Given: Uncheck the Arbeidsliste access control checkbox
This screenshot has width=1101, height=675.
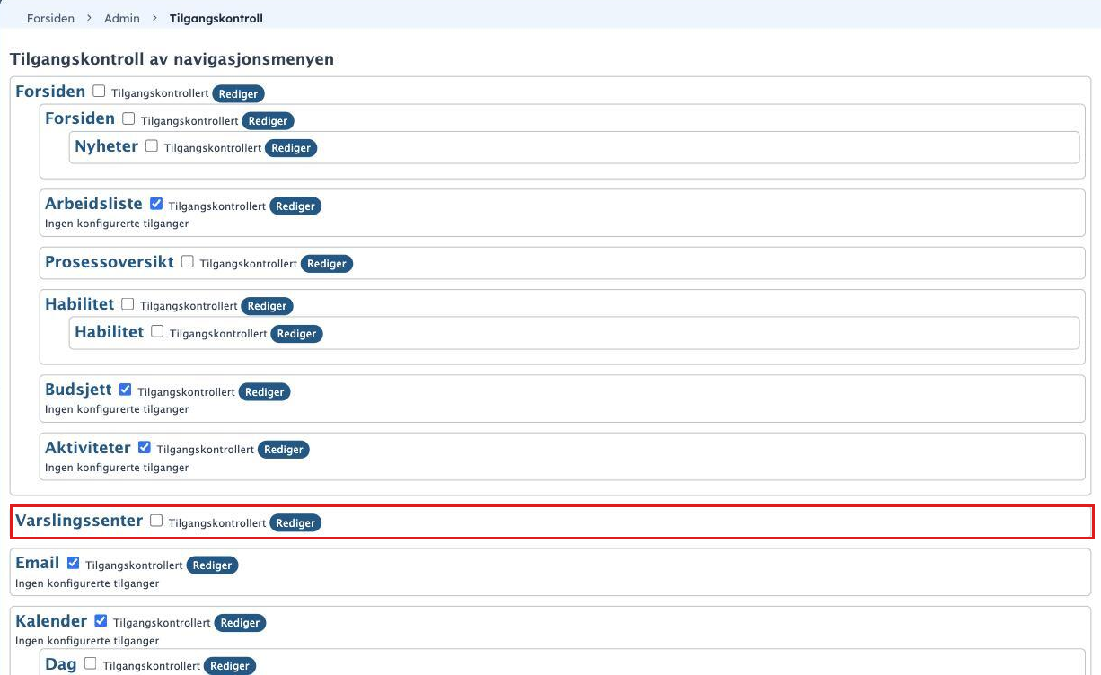Looking at the screenshot, I should click(156, 204).
